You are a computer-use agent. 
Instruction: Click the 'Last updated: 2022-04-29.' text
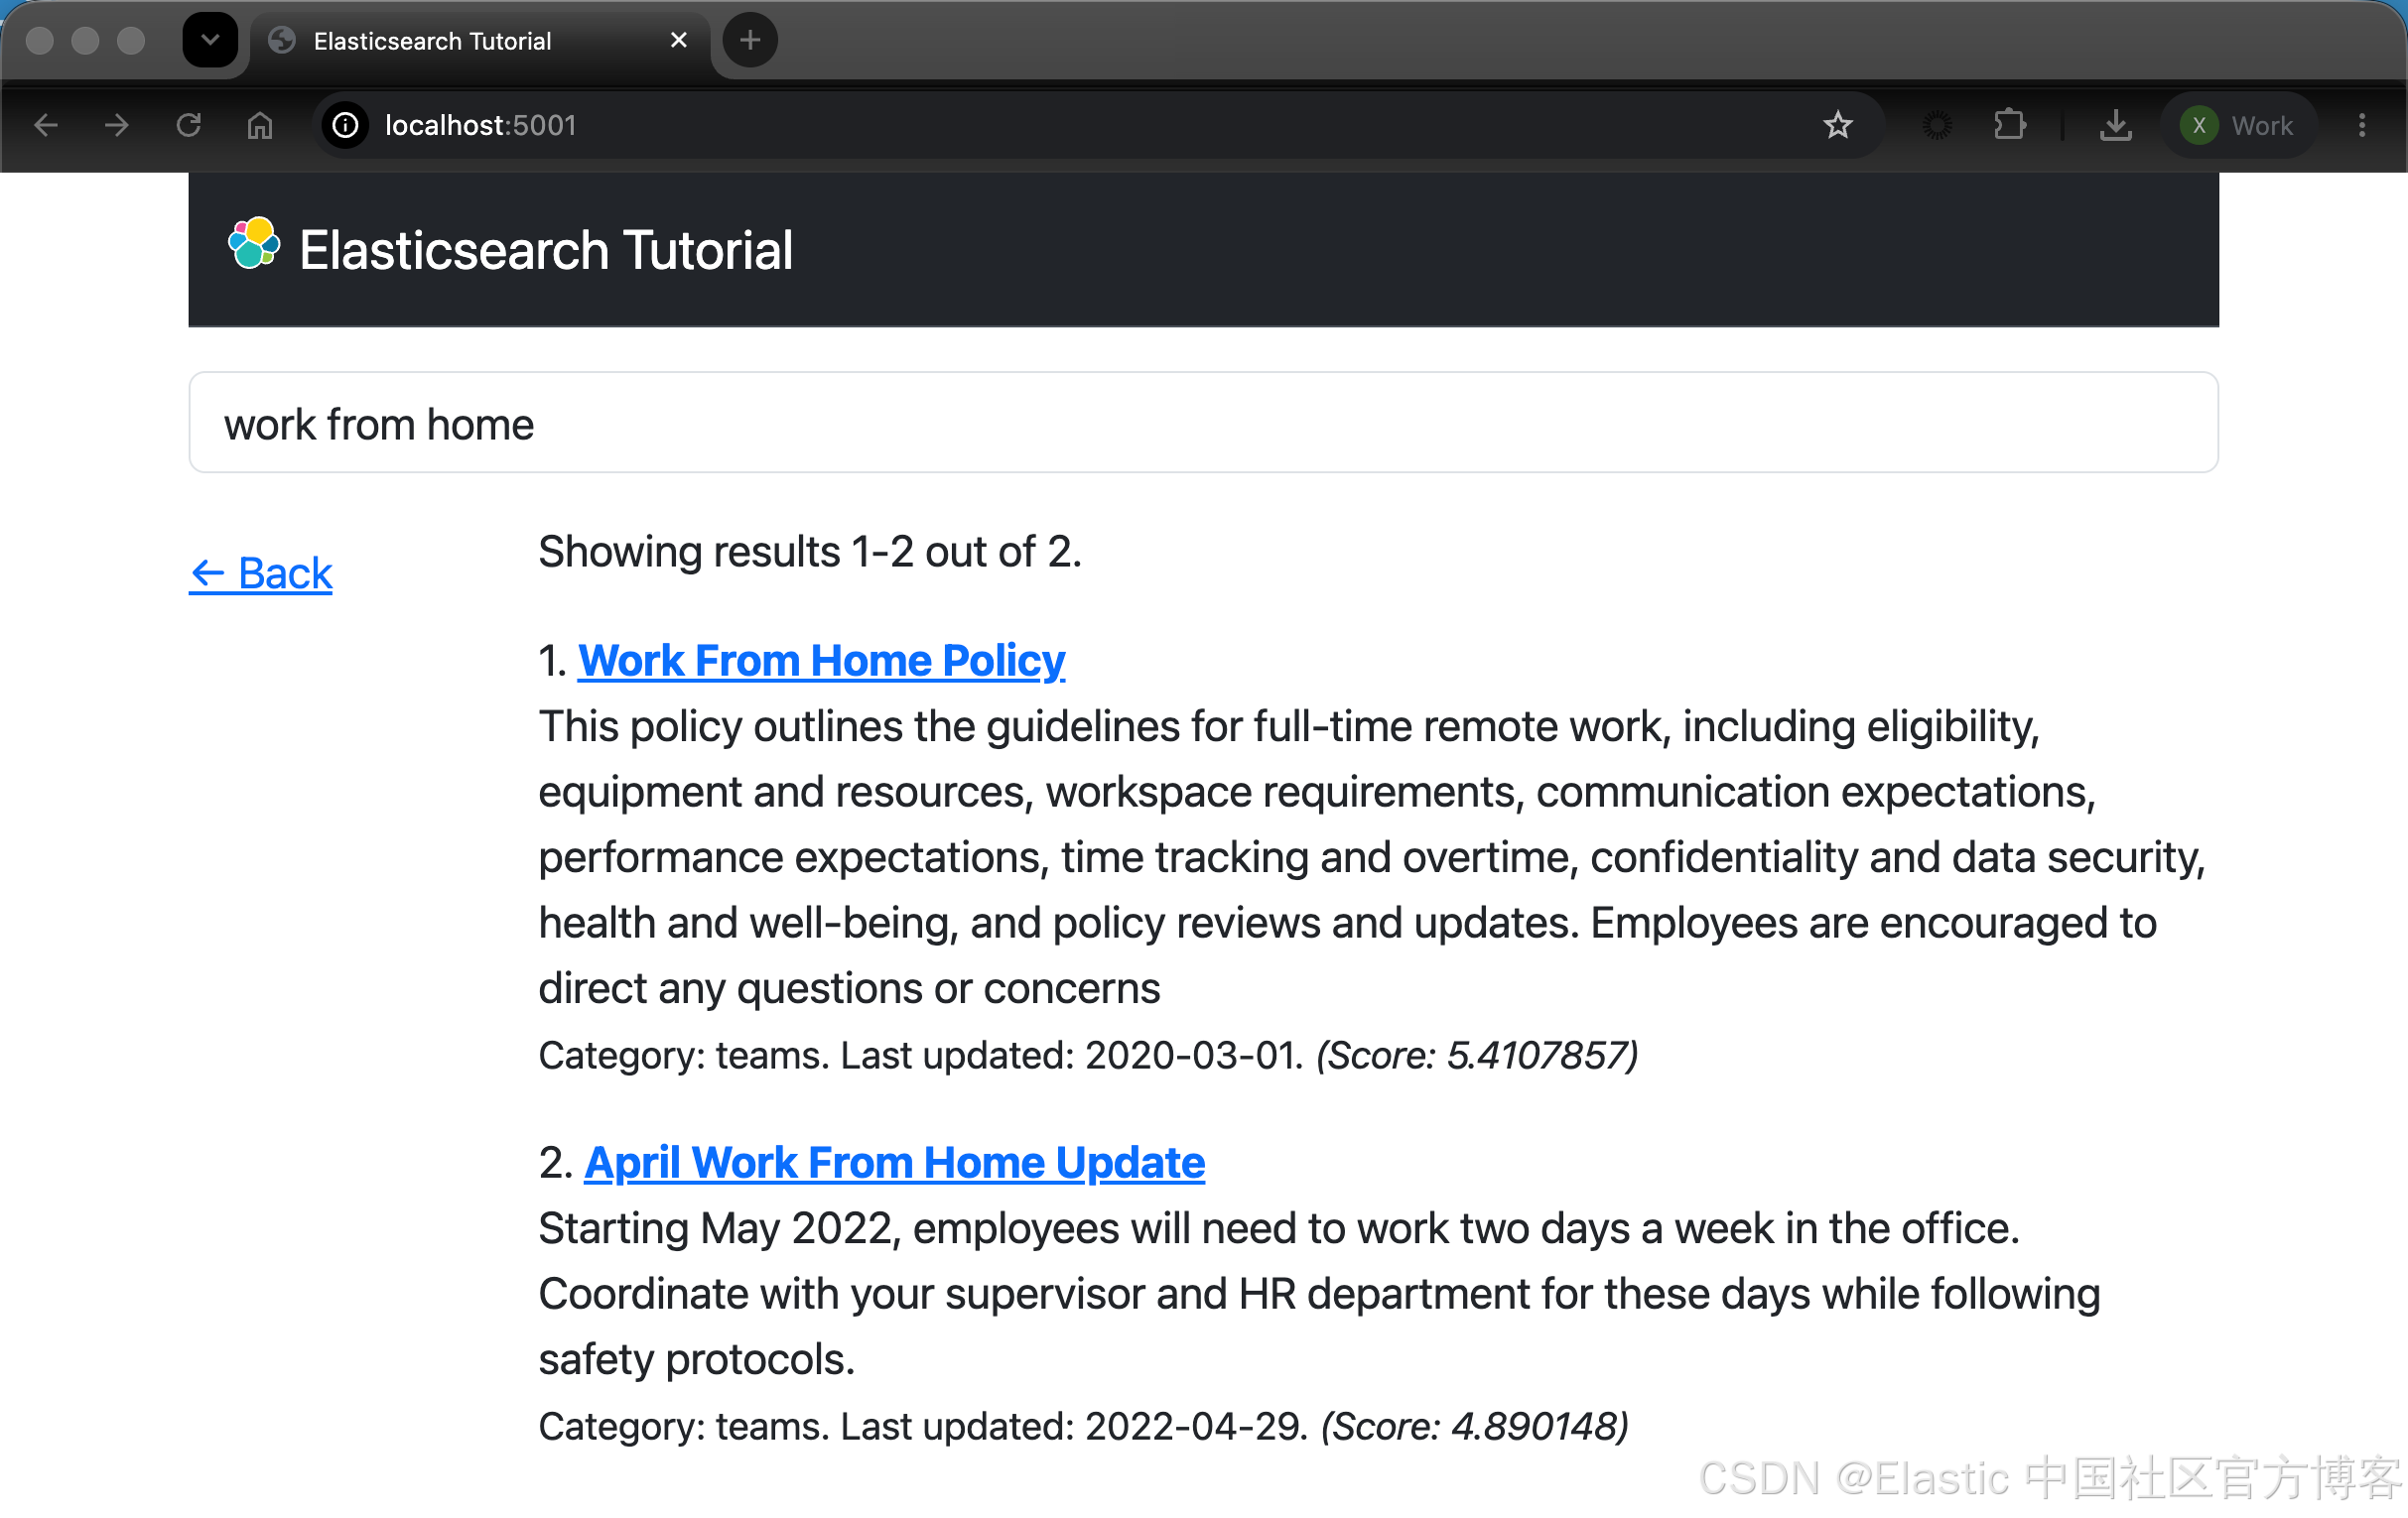point(1074,1426)
